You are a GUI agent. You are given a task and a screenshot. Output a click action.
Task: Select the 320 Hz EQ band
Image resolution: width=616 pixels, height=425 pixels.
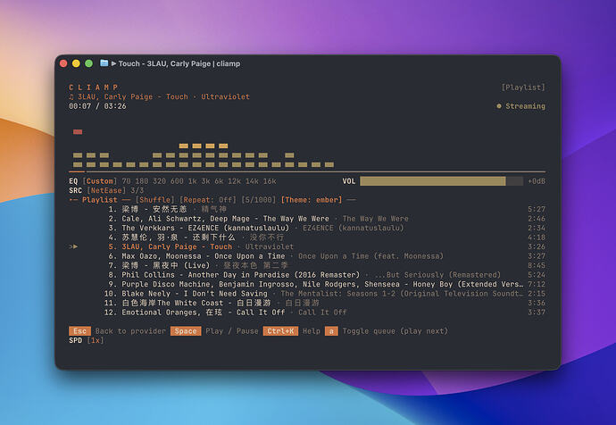pos(159,181)
